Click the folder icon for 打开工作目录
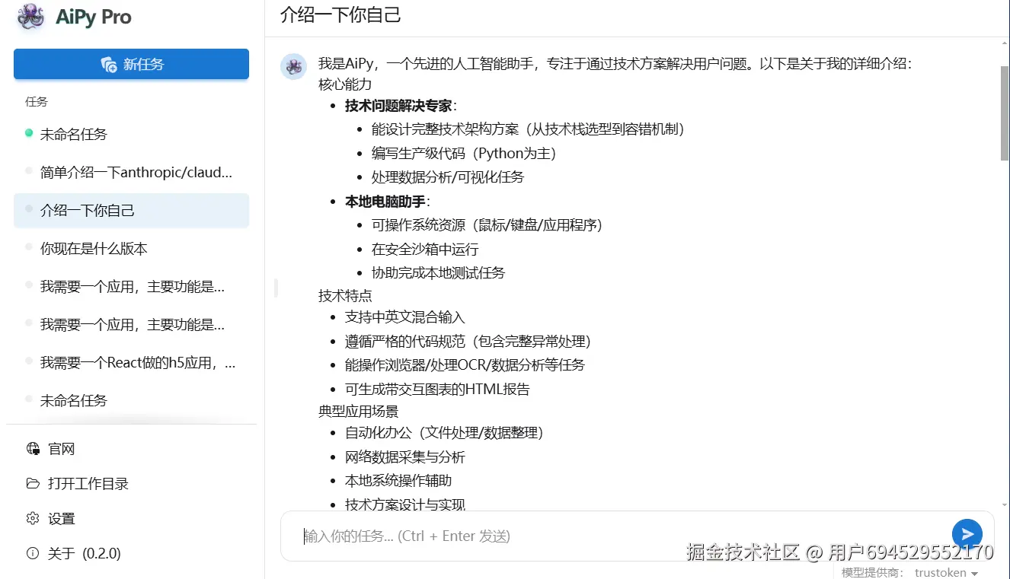 (33, 484)
